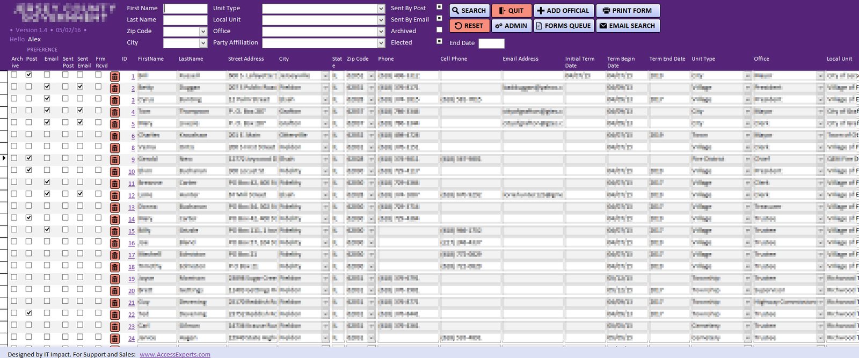This screenshot has width=859, height=358.
Task: Toggle Frm Rcvd checkbox for record 3
Action: click(98, 98)
